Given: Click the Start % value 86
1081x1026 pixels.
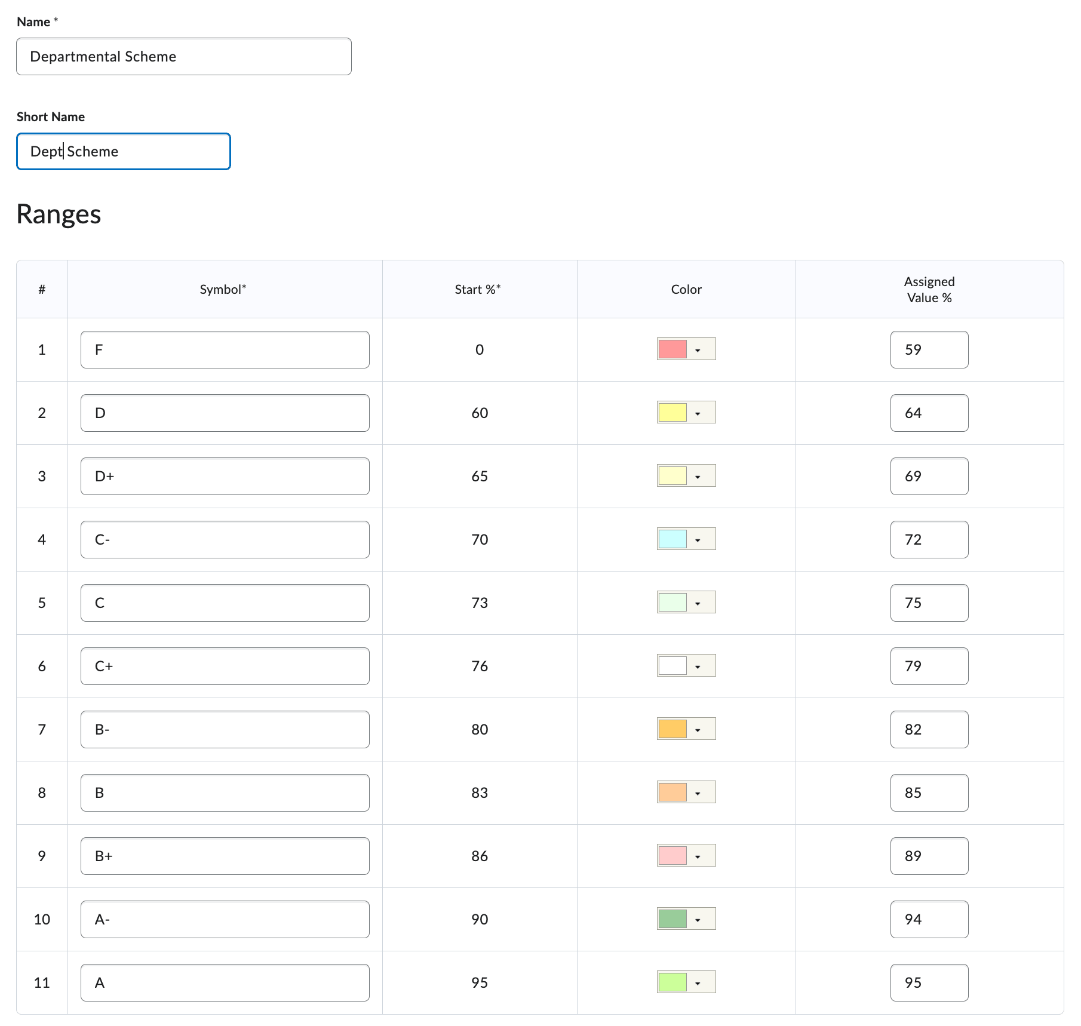Looking at the screenshot, I should click(480, 856).
